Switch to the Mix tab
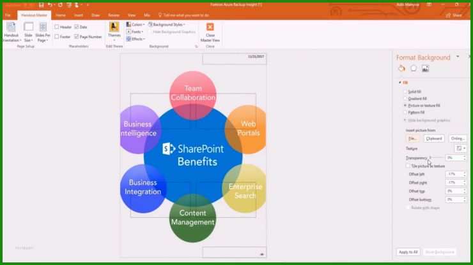Screen dimensions: 473x265 tap(147, 15)
